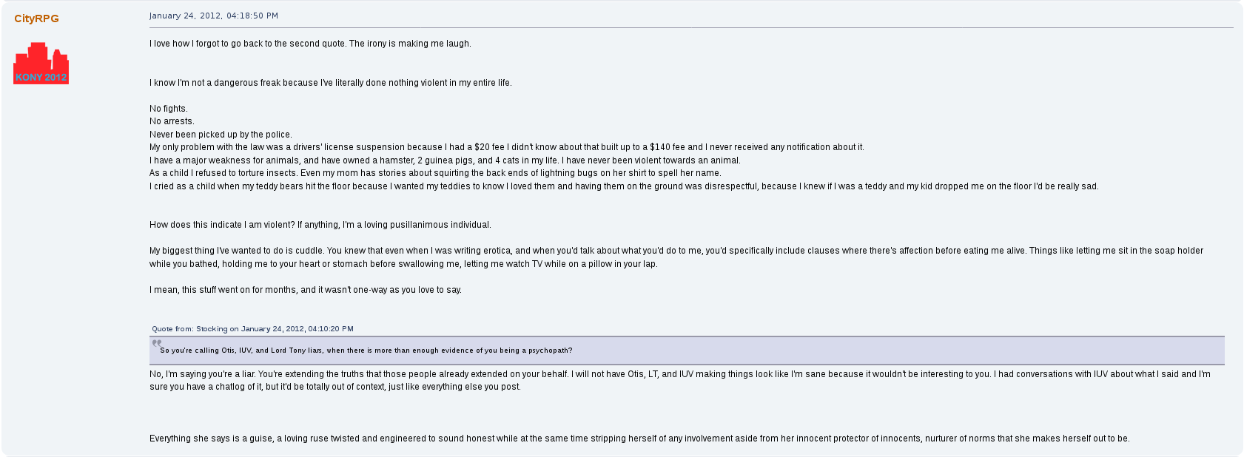
Task: Click the "not a dangerous freak" sentence
Action: point(330,83)
